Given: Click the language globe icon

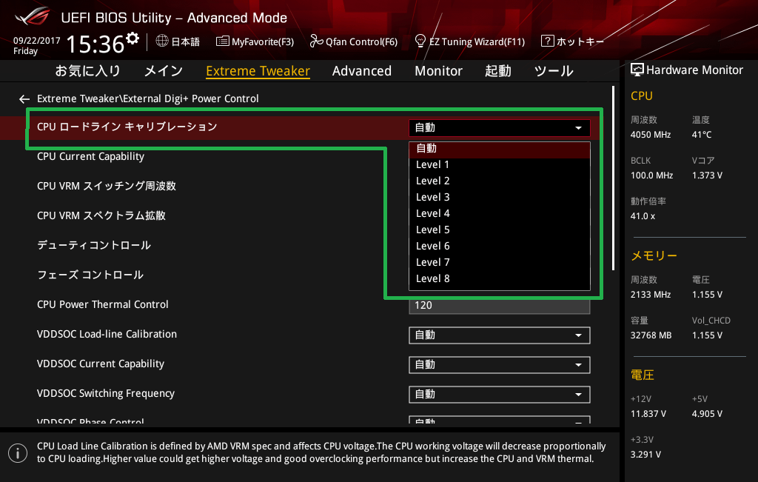Looking at the screenshot, I should (162, 41).
